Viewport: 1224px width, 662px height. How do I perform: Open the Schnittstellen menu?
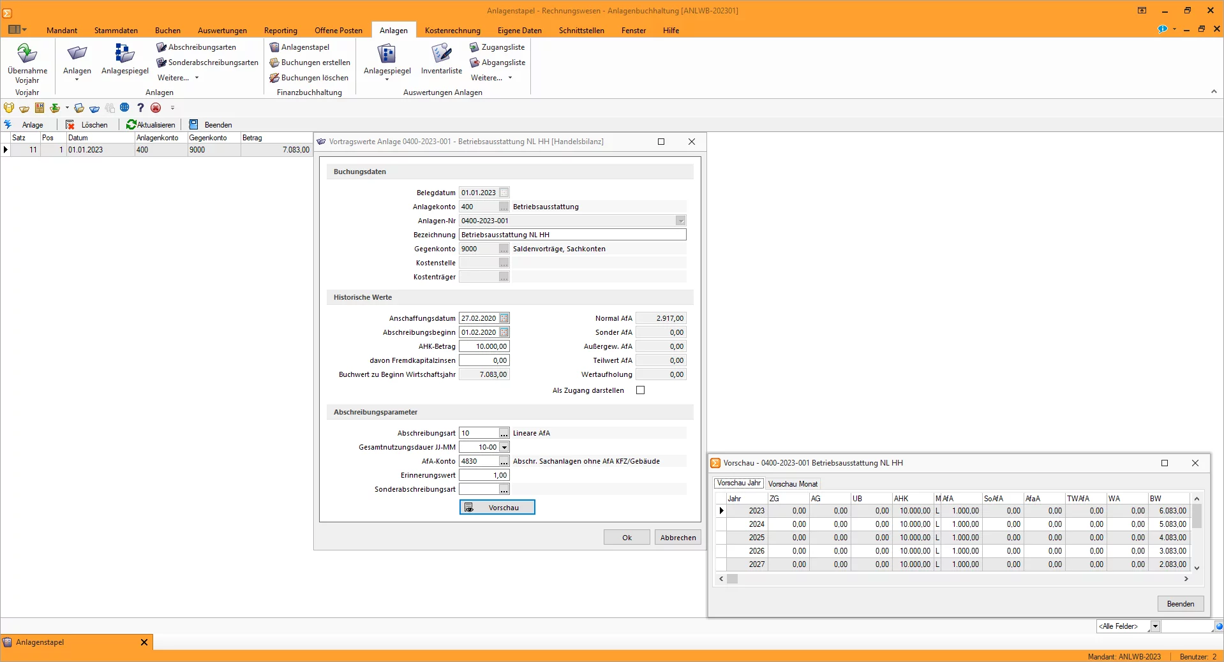(581, 31)
